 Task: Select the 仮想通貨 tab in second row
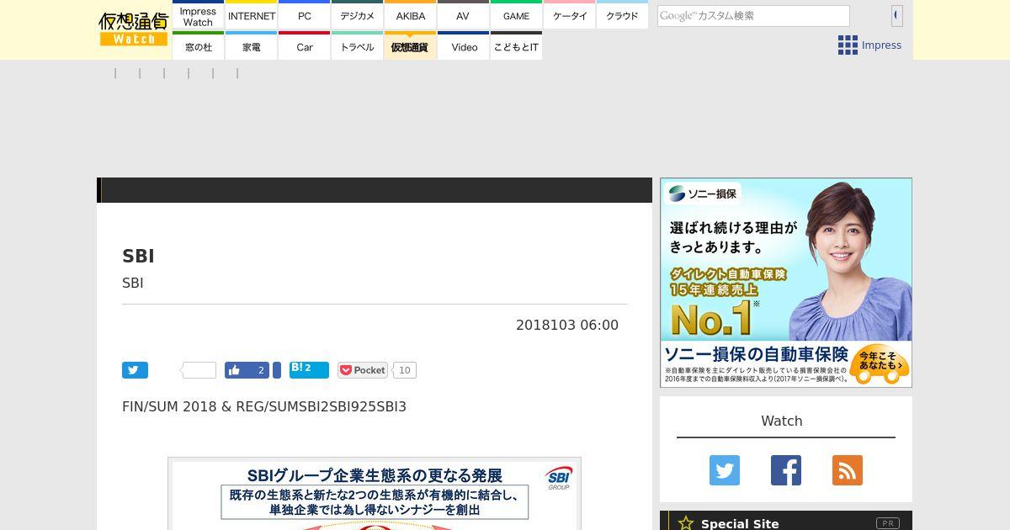tap(411, 46)
